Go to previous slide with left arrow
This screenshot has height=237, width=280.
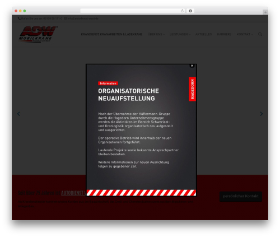tap(18, 114)
